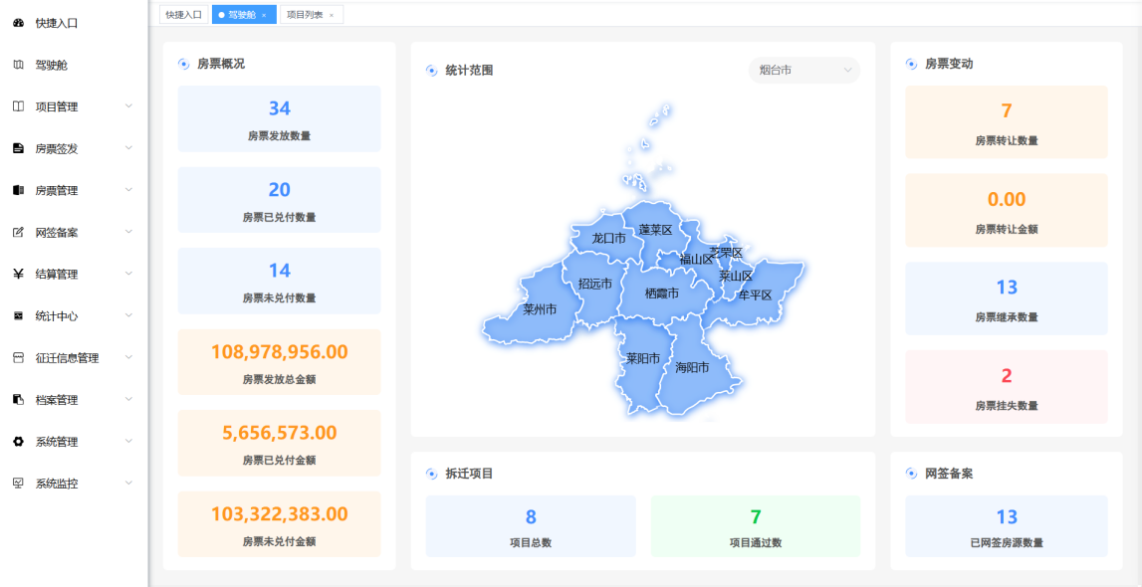Select the 驾驶舱 dashboard icon in sidebar
Viewport: 1142px width, 587px height.
[x=20, y=65]
